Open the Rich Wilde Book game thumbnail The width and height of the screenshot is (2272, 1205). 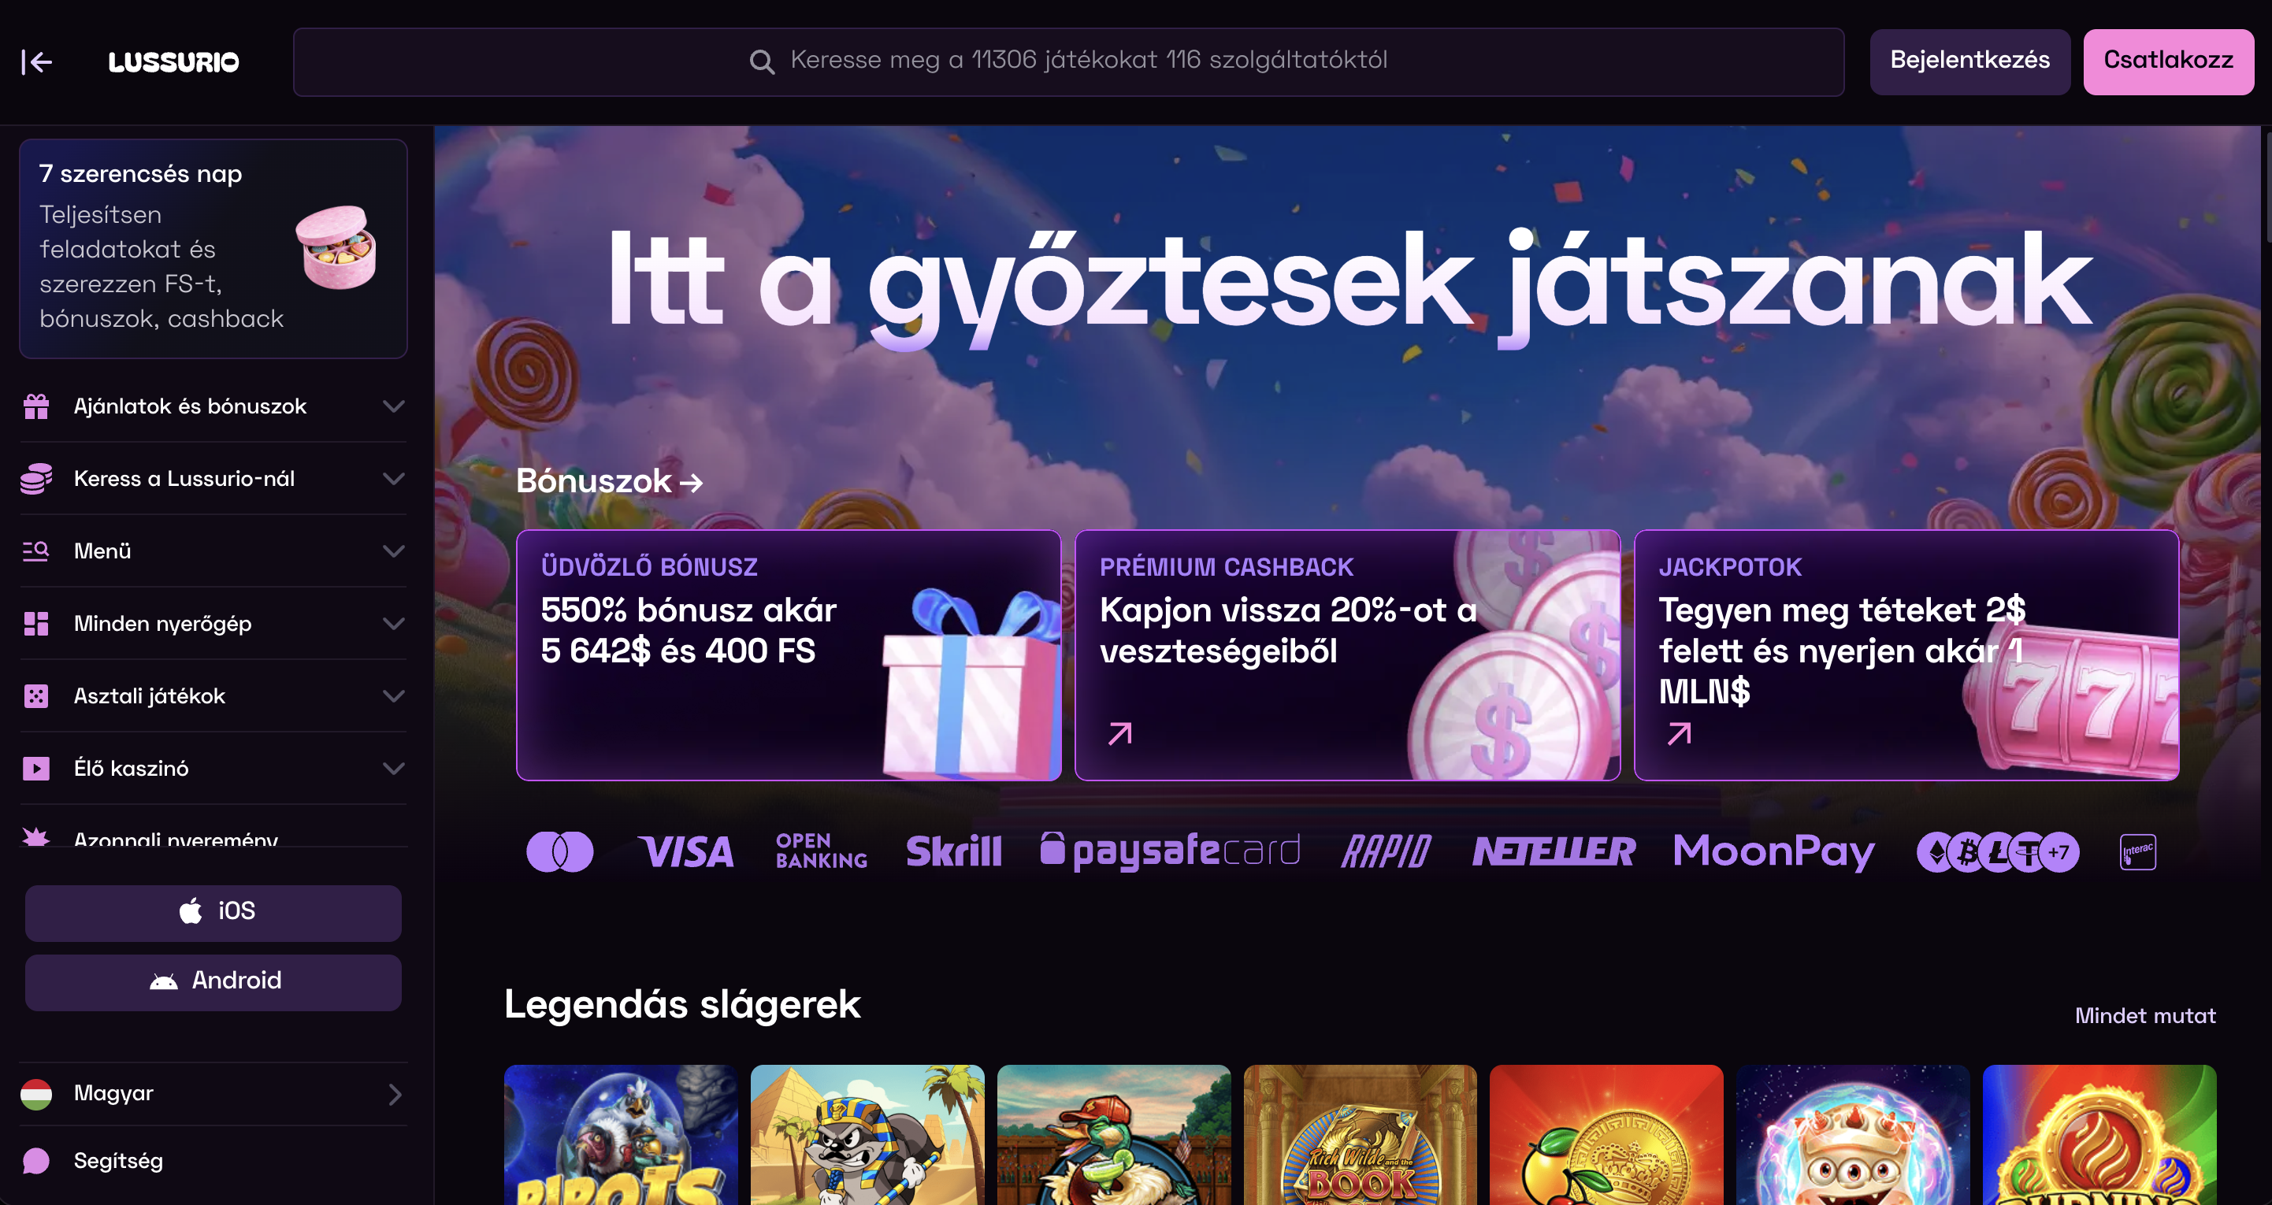coord(1360,1136)
